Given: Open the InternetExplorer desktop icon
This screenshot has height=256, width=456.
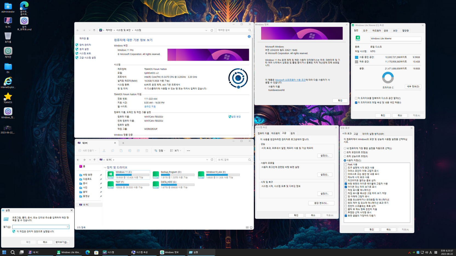Looking at the screenshot, I should tap(8, 83).
